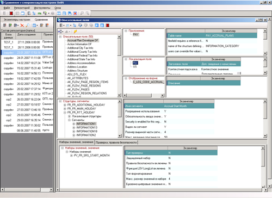Switch to Проверки, правила безопасности tab
272x198 pixels.
(x=116, y=143)
